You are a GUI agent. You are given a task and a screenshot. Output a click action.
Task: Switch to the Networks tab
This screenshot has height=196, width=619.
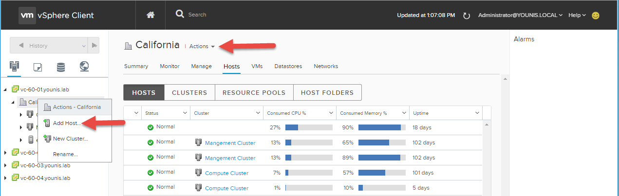[326, 66]
